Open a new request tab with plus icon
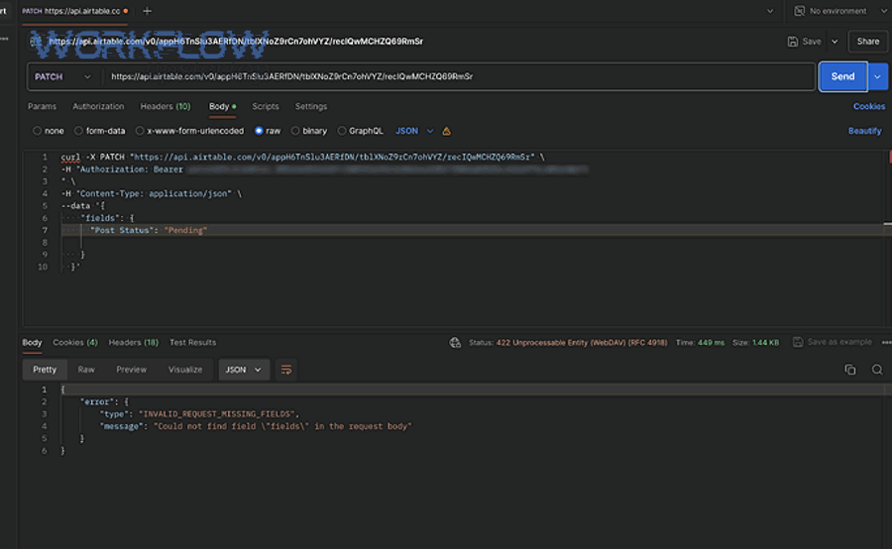This screenshot has width=892, height=549. pyautogui.click(x=147, y=11)
